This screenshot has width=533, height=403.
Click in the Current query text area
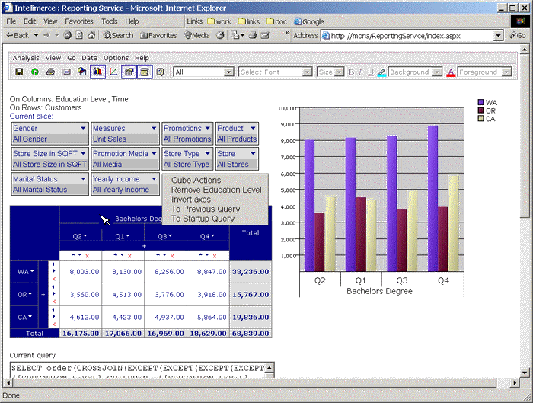(x=138, y=370)
